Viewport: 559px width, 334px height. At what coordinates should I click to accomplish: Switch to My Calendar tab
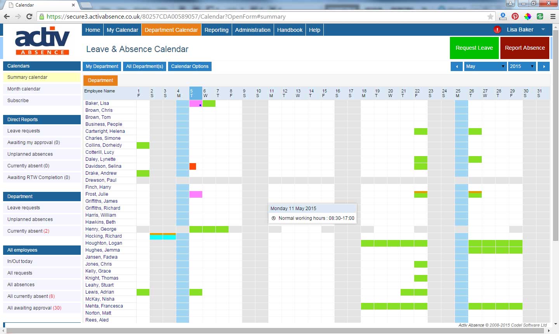[x=122, y=30]
